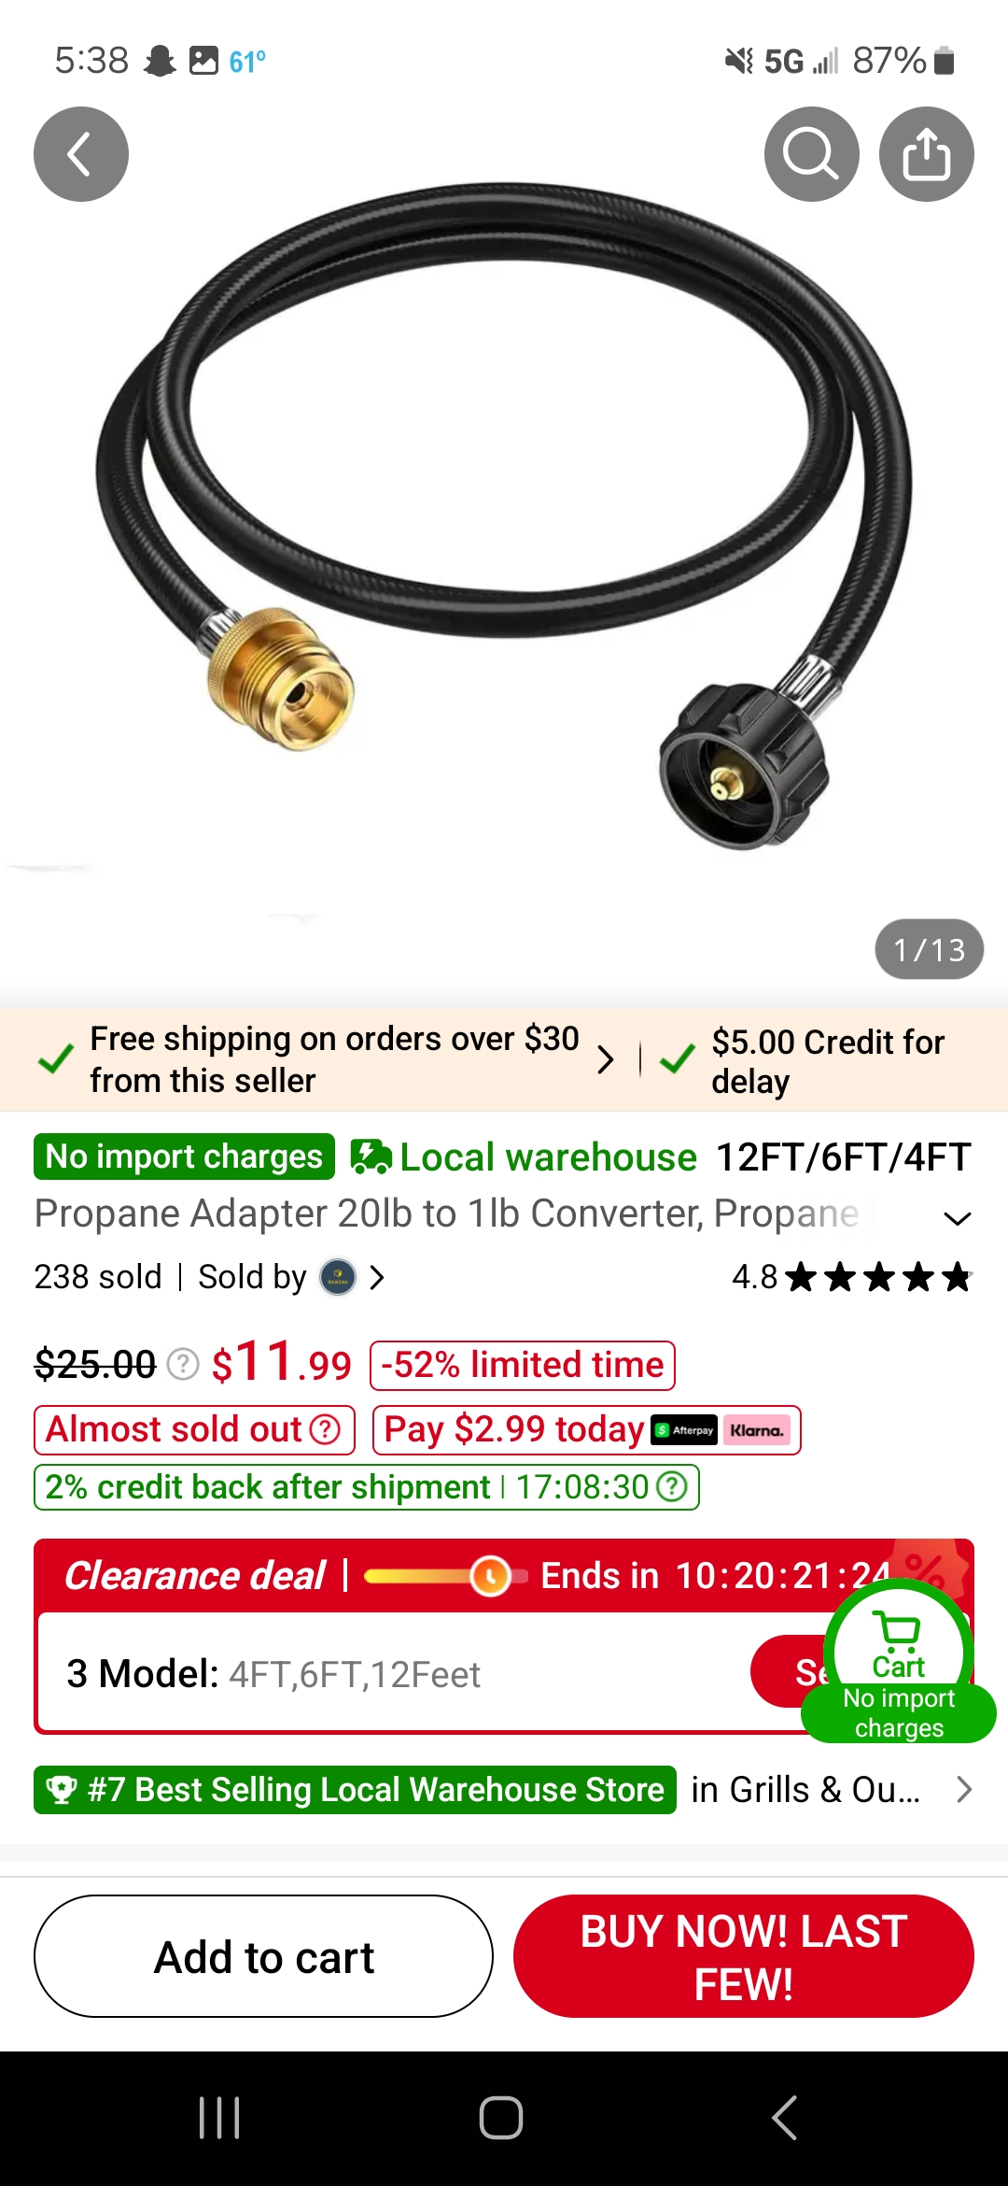Tap the propane hose product image
This screenshot has width=1008, height=2186.
pyautogui.click(x=504, y=514)
